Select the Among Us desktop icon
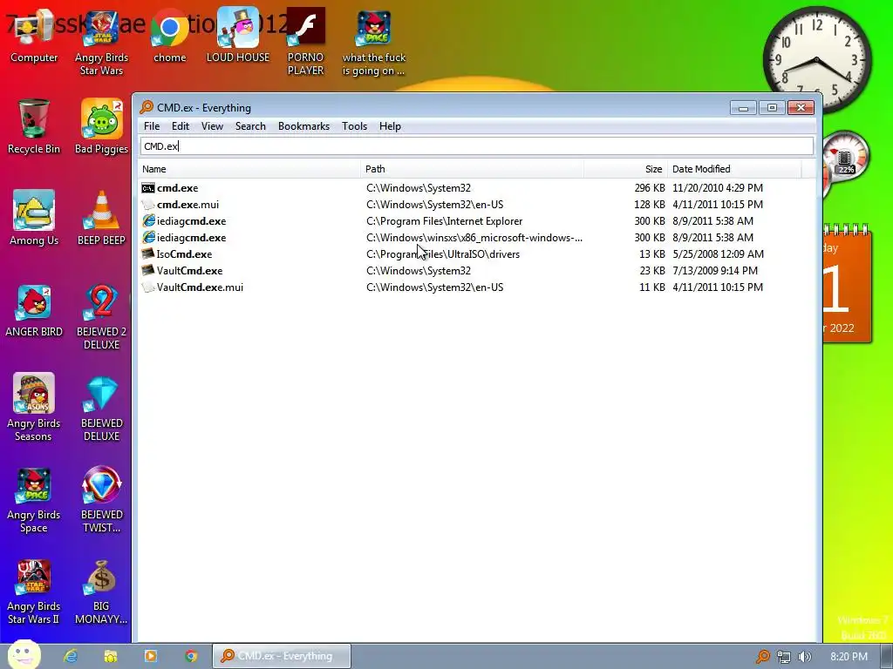The image size is (893, 669). 34,218
